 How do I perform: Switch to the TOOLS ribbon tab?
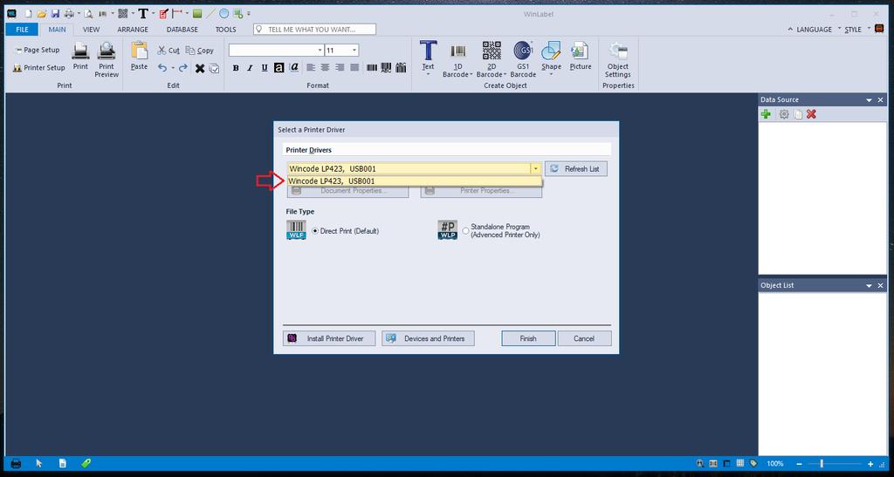click(x=226, y=30)
